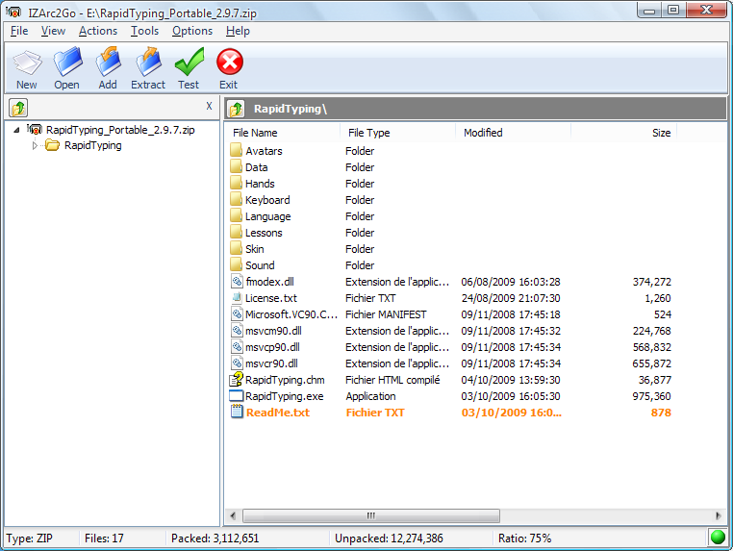Viewport: 733px width, 551px height.
Task: Click the License.txt file icon
Action: pyautogui.click(x=237, y=298)
